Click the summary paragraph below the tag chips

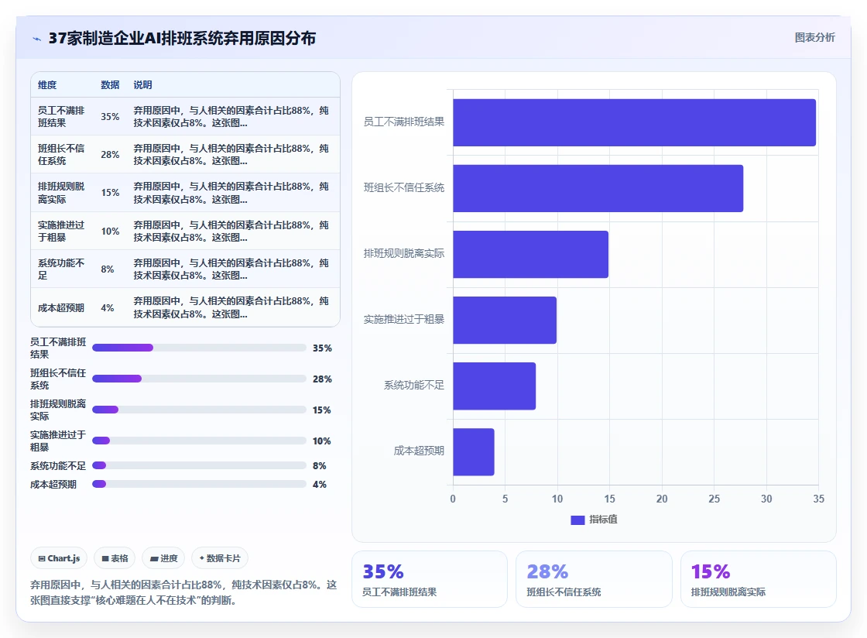[183, 592]
